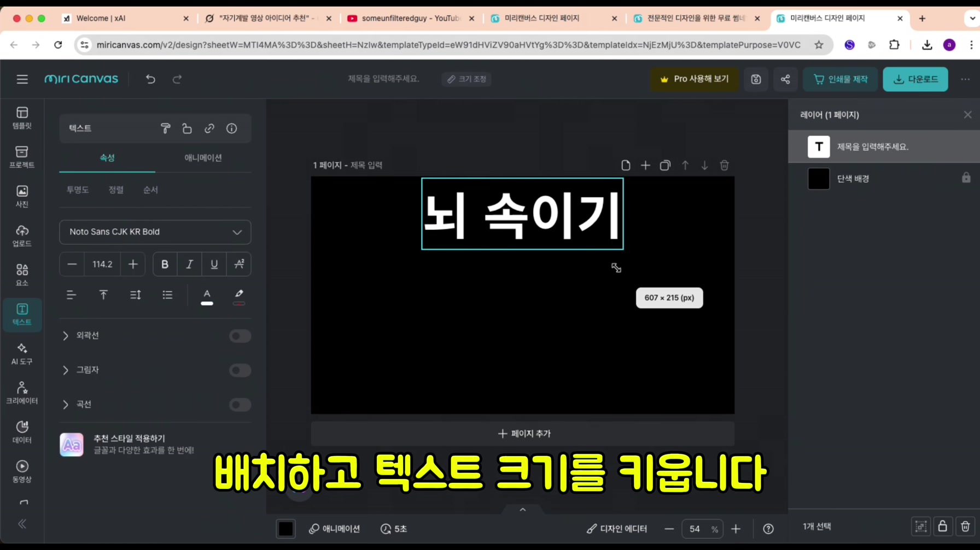
Task: Expand the 그림자 shadow section
Action: point(66,370)
